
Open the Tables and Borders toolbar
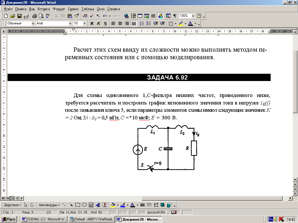tap(133, 16)
